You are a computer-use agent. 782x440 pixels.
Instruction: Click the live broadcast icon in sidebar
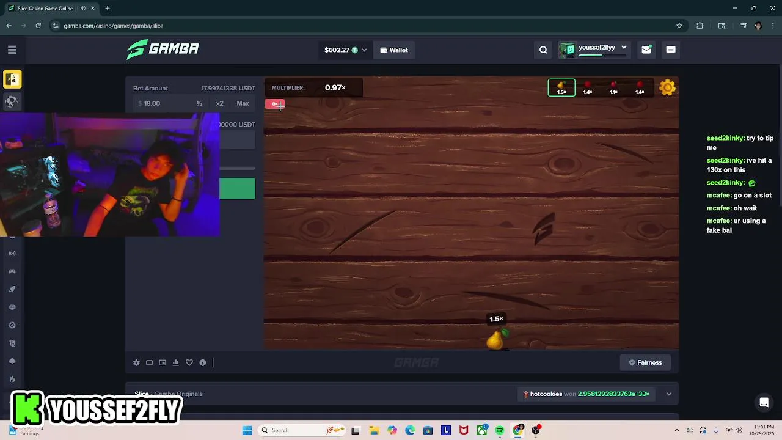[12, 253]
